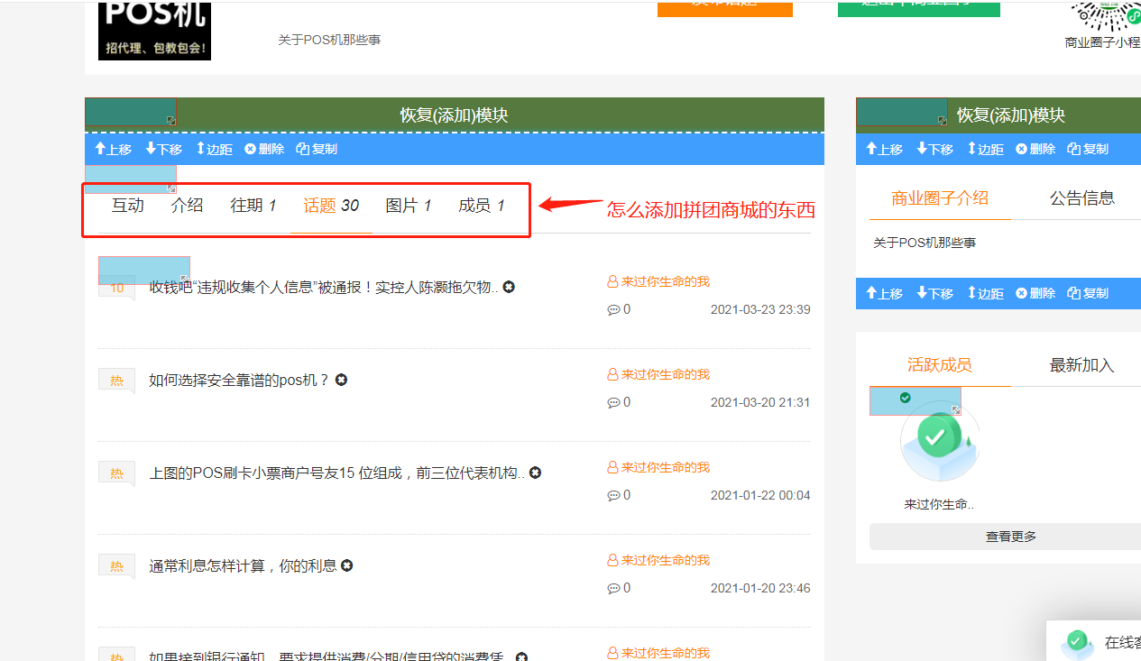
Task: Switch to the 互动 tab
Action: (127, 206)
